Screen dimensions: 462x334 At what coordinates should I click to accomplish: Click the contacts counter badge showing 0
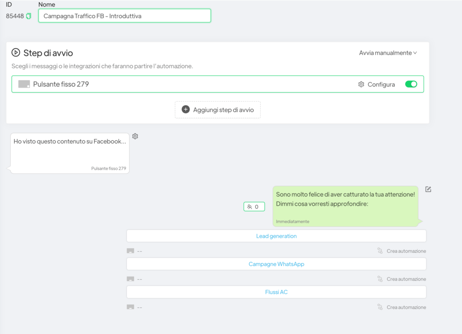tap(254, 207)
